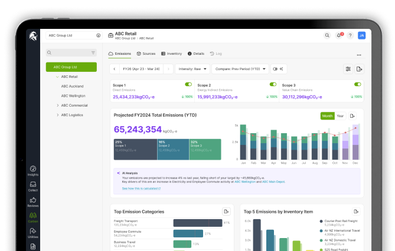Open the Utilities section
The width and height of the screenshot is (395, 251).
[33, 233]
